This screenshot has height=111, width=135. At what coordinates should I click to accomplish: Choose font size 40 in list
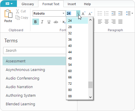(77, 46)
